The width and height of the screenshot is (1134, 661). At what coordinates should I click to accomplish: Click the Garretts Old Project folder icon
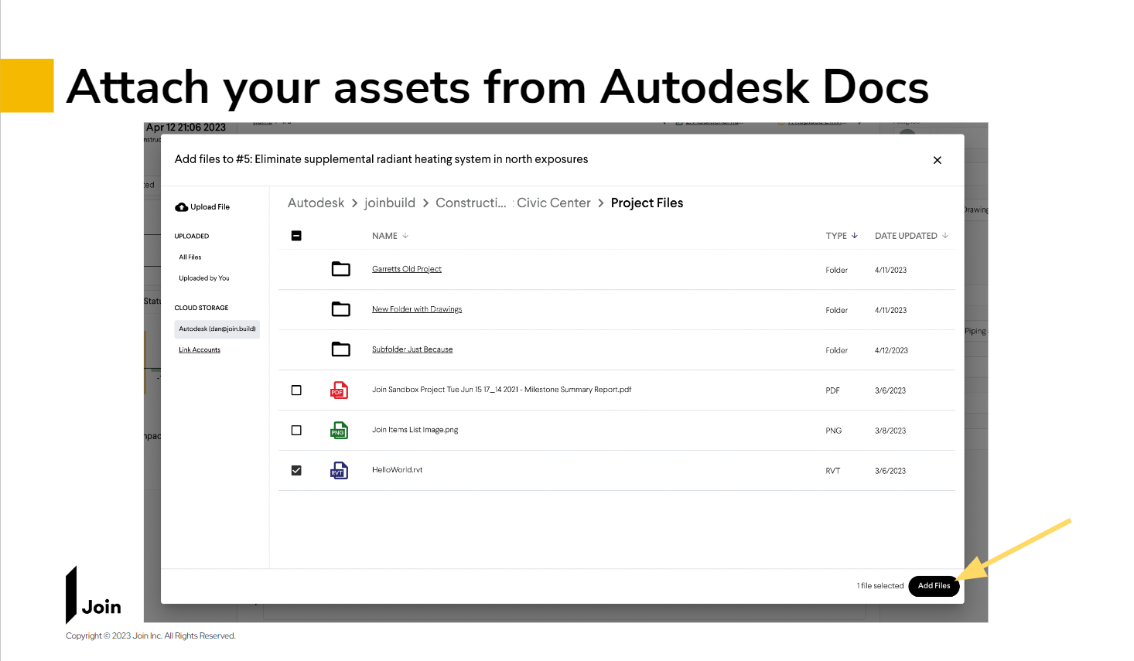(x=340, y=269)
